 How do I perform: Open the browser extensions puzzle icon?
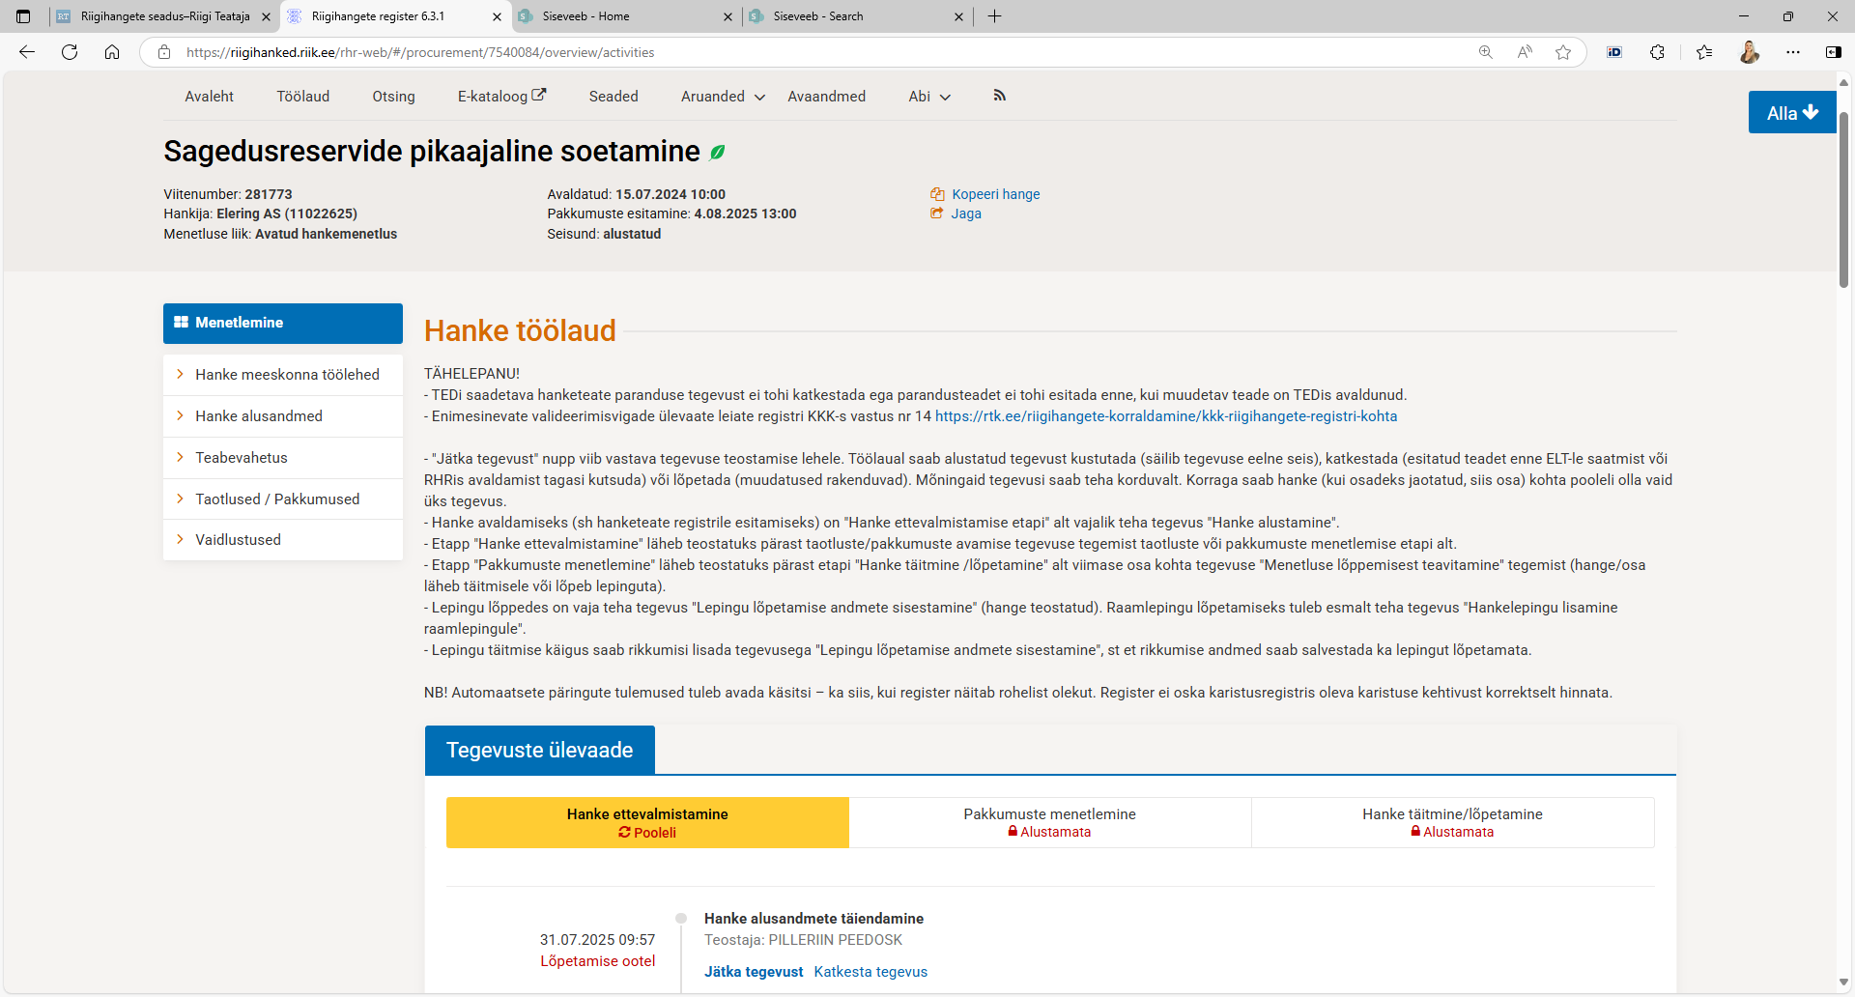pyautogui.click(x=1657, y=52)
